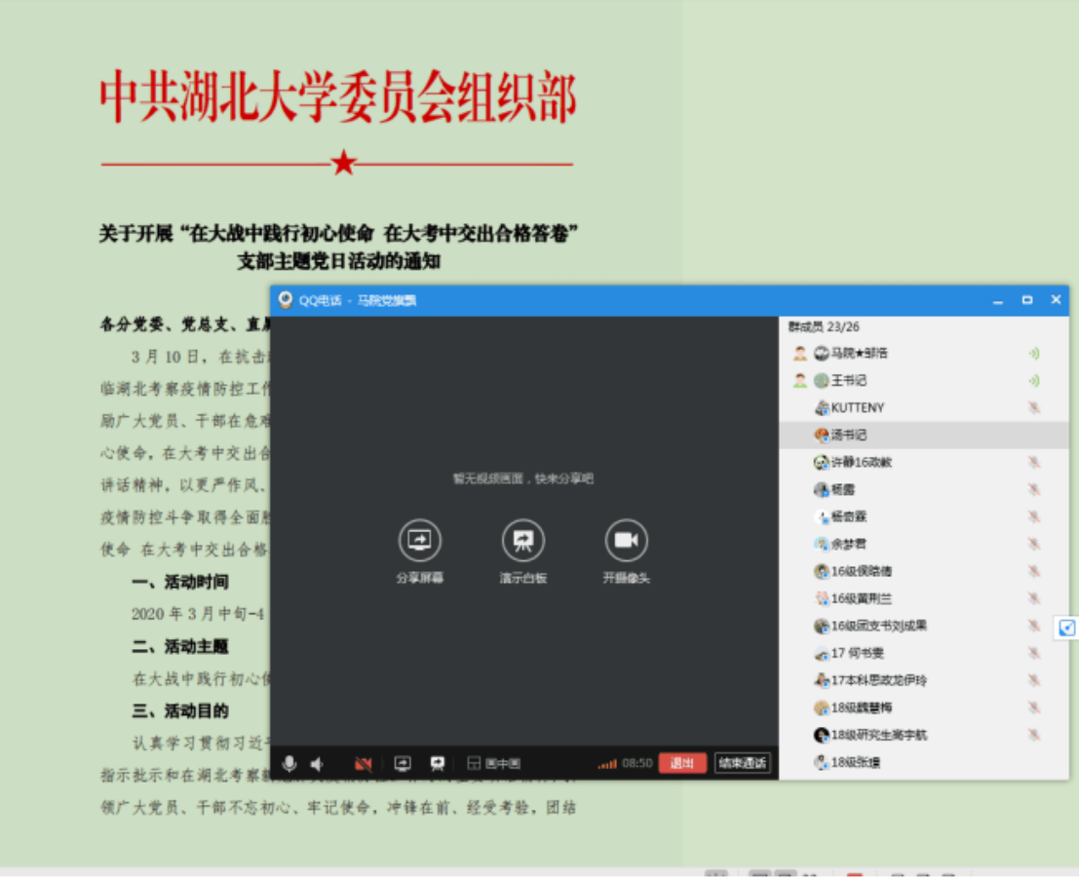Click the QQ电话 logo in title bar
The image size is (1079, 879).
285,300
